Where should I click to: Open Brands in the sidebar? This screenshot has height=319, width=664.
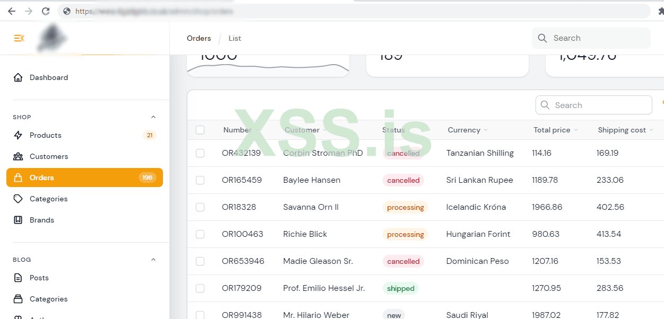(x=84, y=220)
